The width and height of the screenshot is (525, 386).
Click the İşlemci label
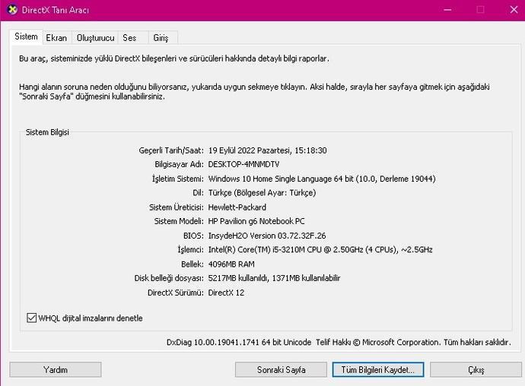click(x=190, y=250)
